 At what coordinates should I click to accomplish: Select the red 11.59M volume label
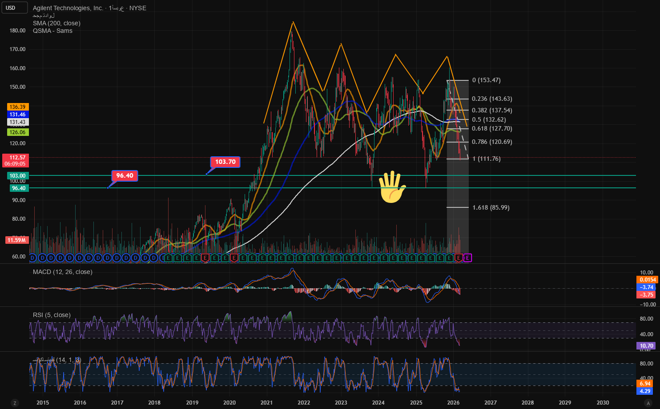[x=17, y=240]
